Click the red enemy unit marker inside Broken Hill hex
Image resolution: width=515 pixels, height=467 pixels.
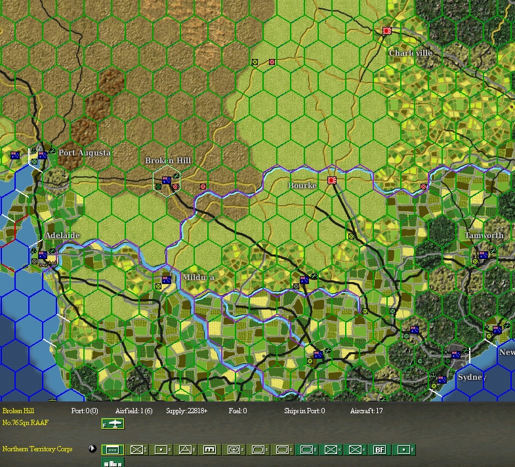176,187
